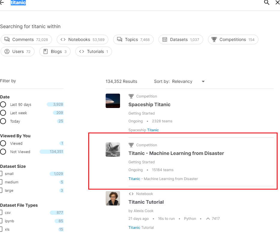The width and height of the screenshot is (280, 233).
Task: Click the Sort by dropdown arrow
Action: 203,82
